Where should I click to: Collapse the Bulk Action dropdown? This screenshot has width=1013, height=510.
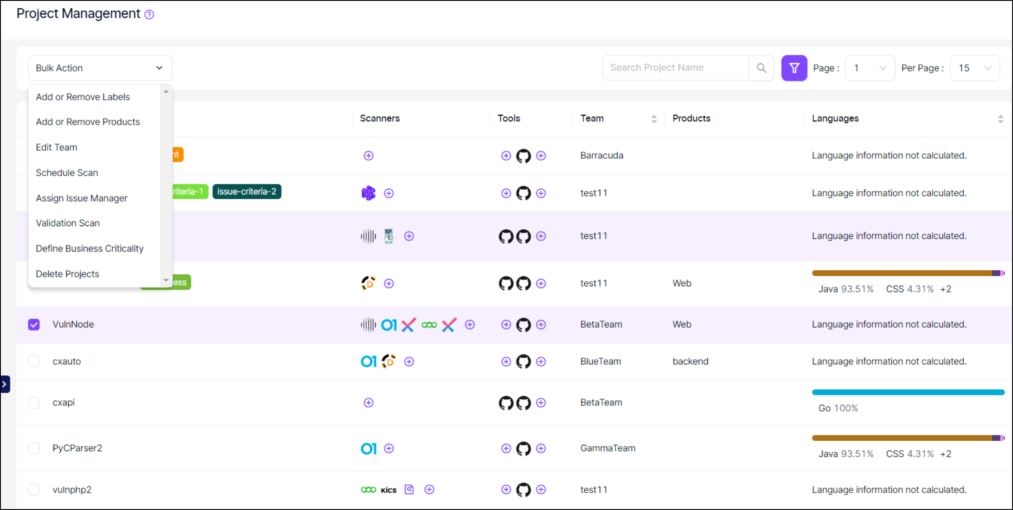pyautogui.click(x=159, y=68)
